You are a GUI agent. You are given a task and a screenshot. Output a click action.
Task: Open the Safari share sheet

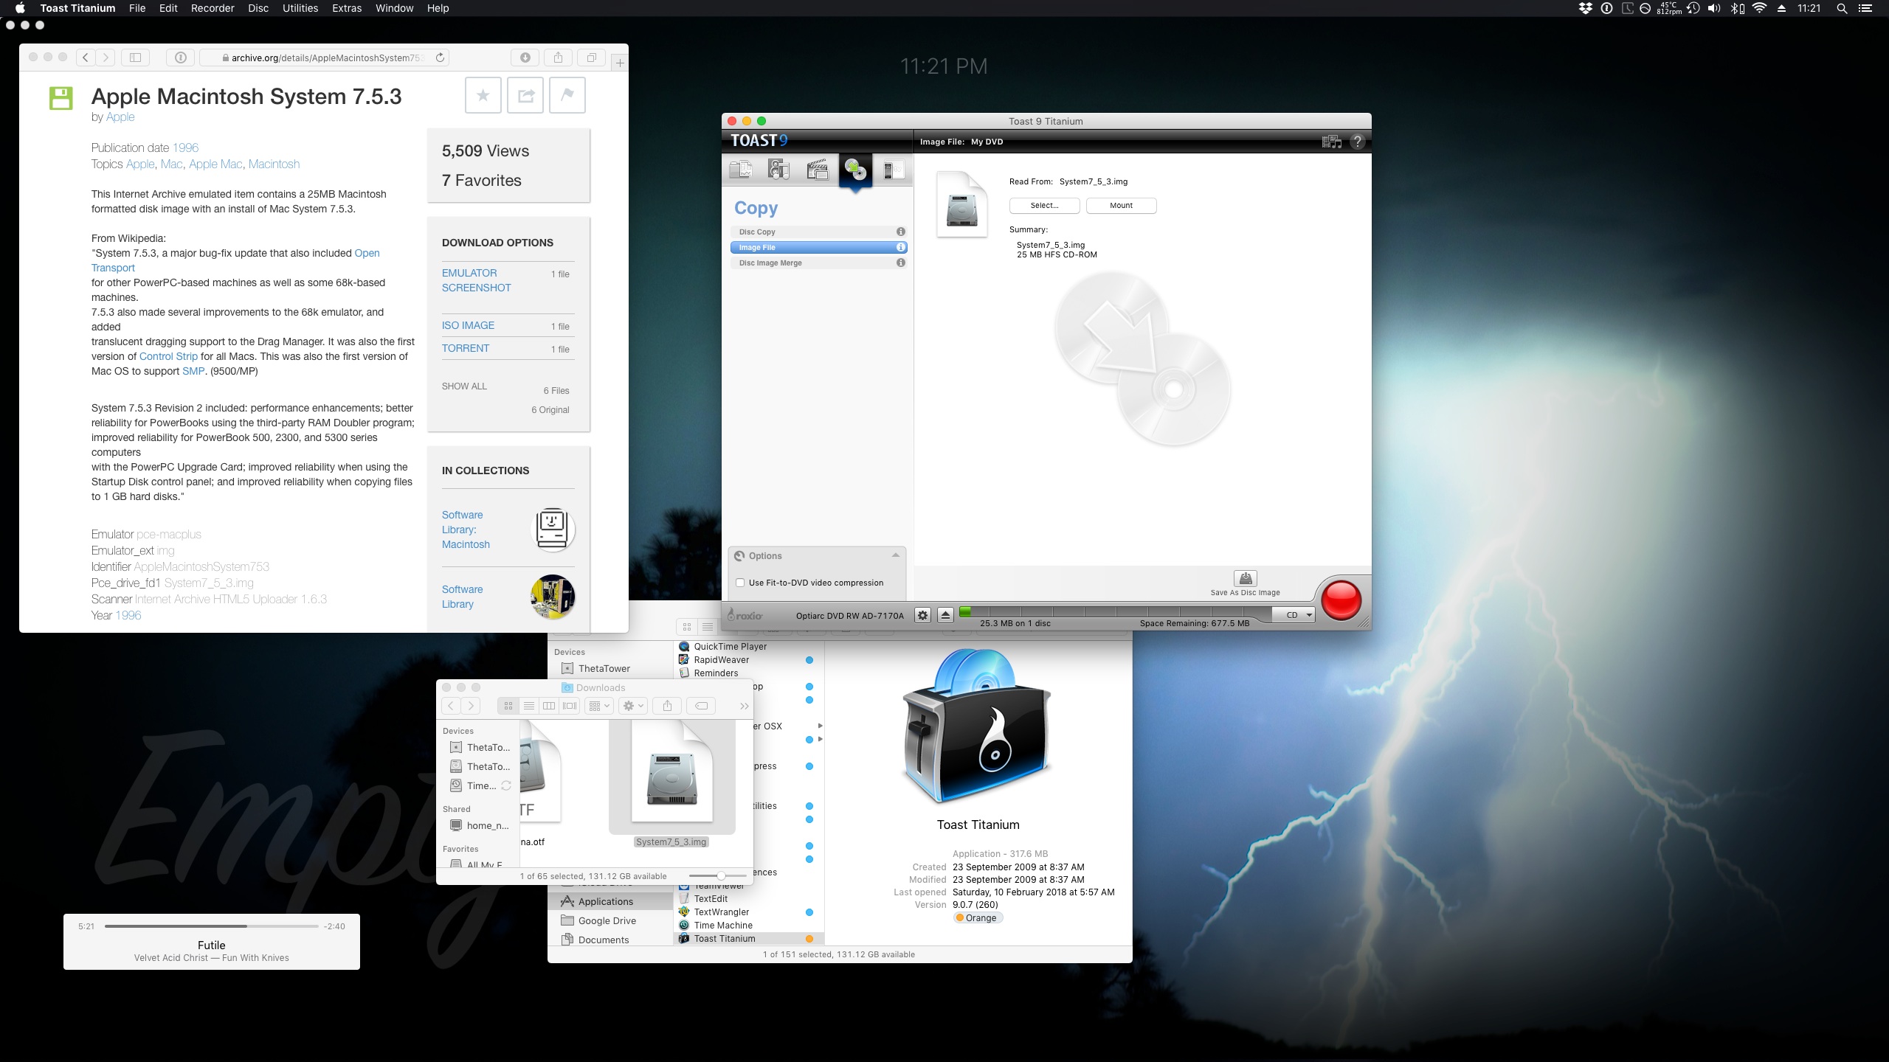(559, 58)
